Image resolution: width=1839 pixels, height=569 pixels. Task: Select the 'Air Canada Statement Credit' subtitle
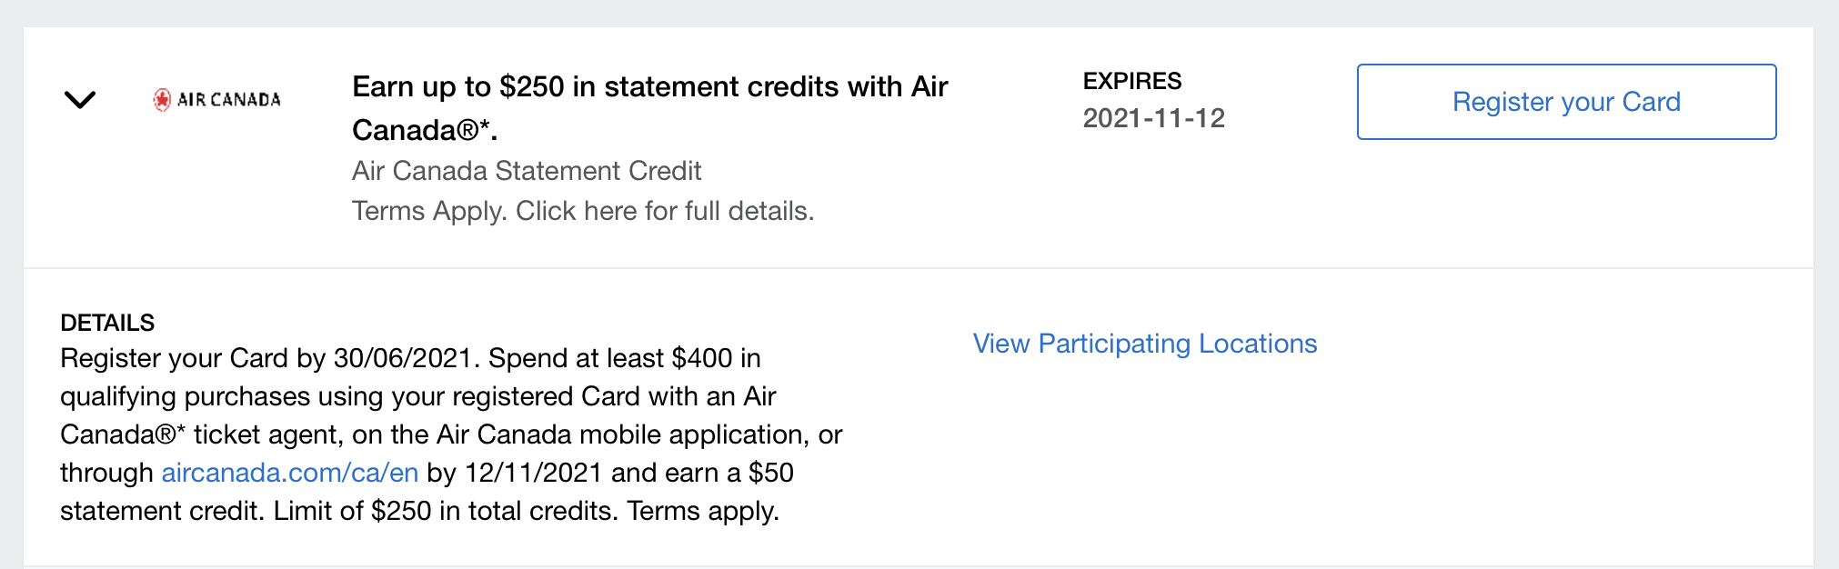coord(526,171)
